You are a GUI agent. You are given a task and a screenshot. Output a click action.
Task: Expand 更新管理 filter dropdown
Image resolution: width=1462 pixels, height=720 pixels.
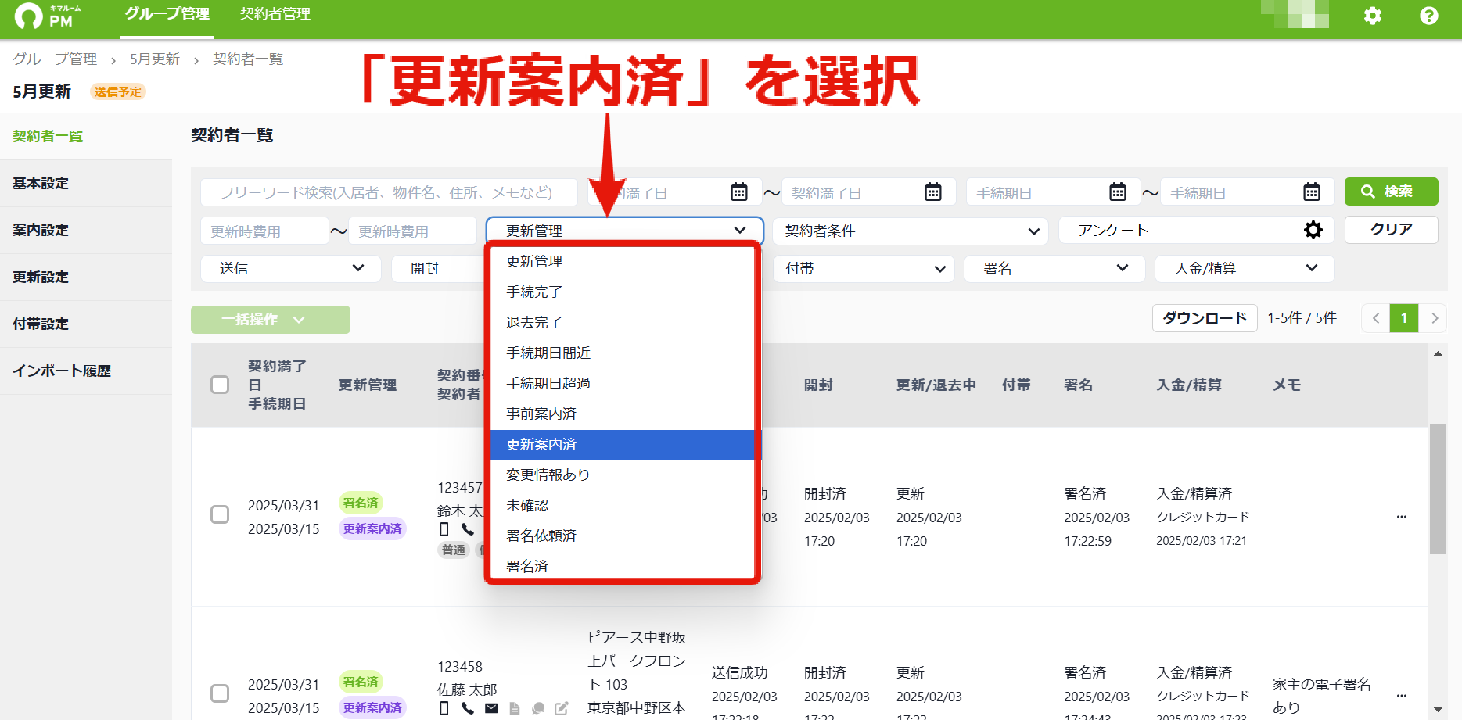[625, 231]
